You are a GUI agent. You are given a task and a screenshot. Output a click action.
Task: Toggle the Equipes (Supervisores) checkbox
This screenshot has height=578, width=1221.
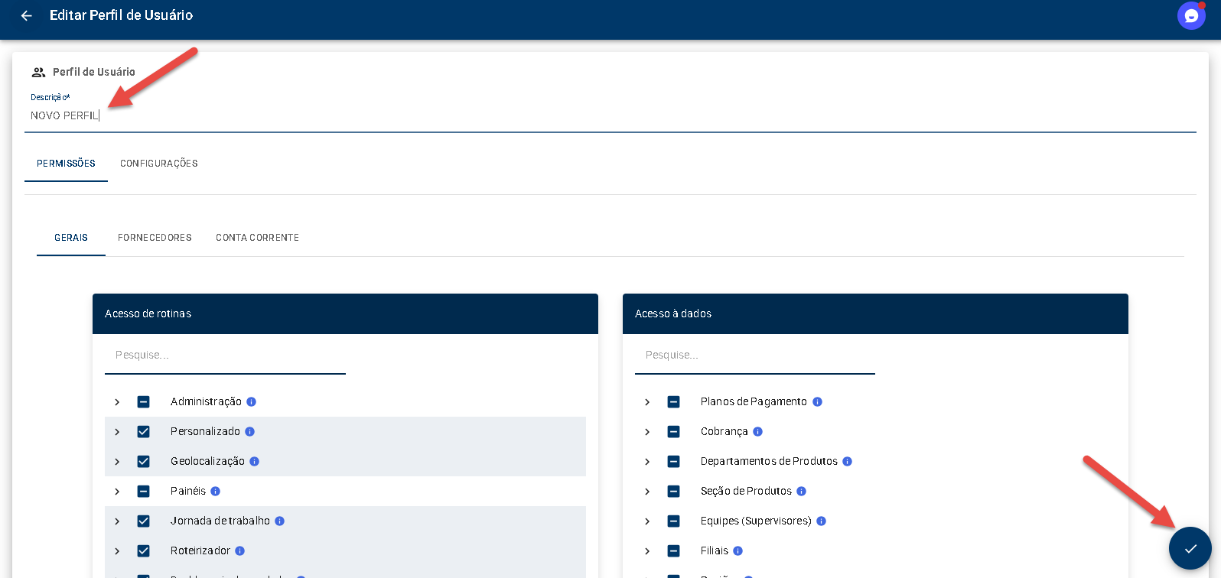(673, 521)
